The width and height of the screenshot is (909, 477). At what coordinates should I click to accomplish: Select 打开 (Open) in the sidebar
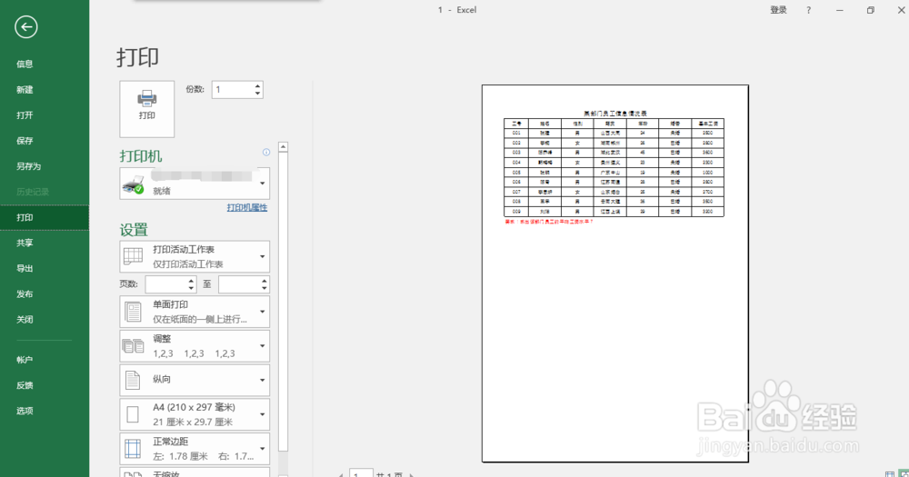pos(45,115)
